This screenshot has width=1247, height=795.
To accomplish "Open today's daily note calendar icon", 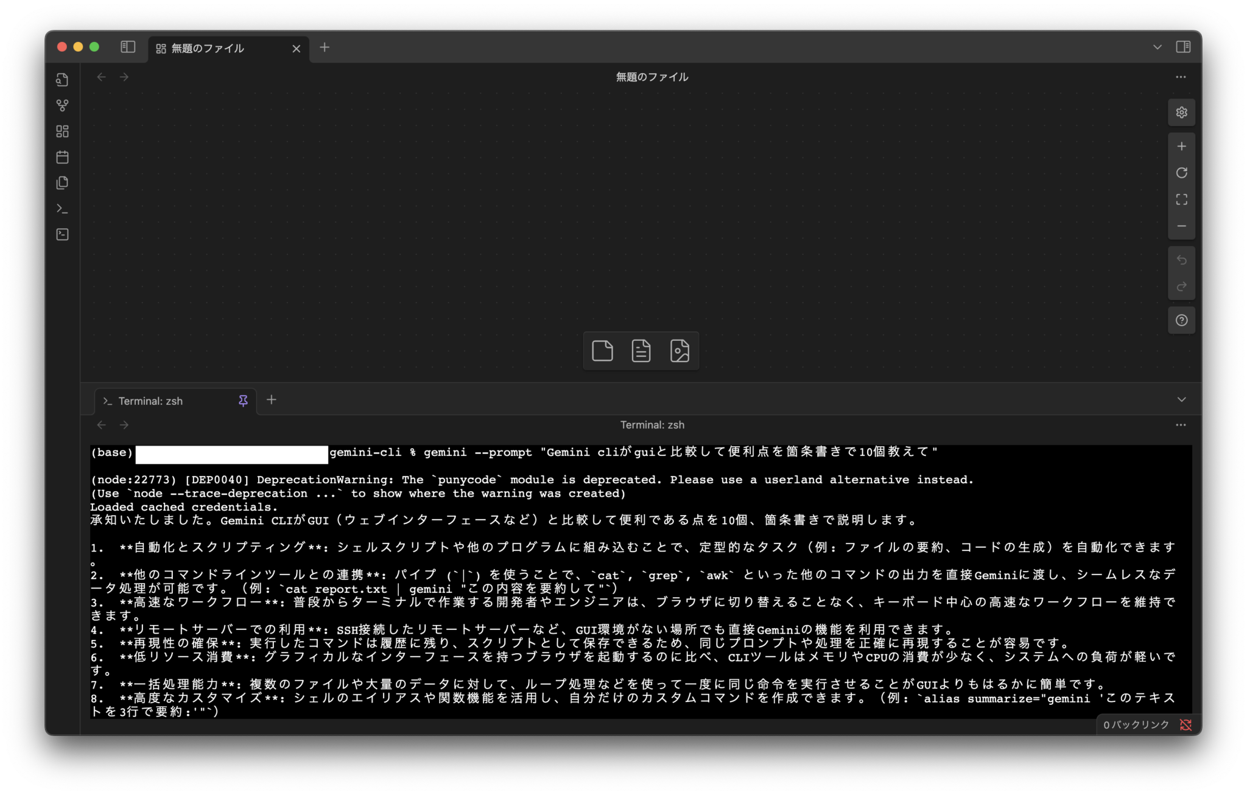I will 61,157.
